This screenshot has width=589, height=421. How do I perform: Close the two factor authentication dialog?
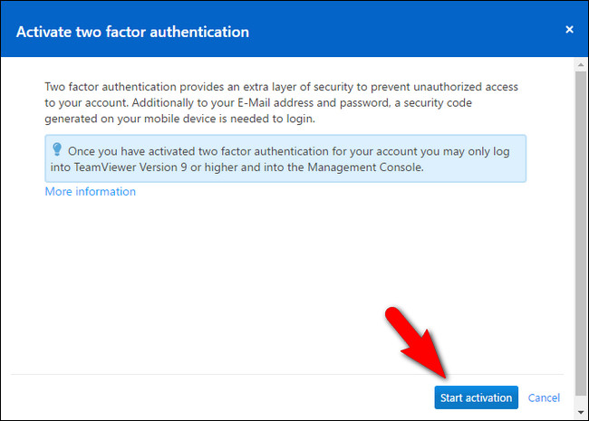tap(569, 30)
